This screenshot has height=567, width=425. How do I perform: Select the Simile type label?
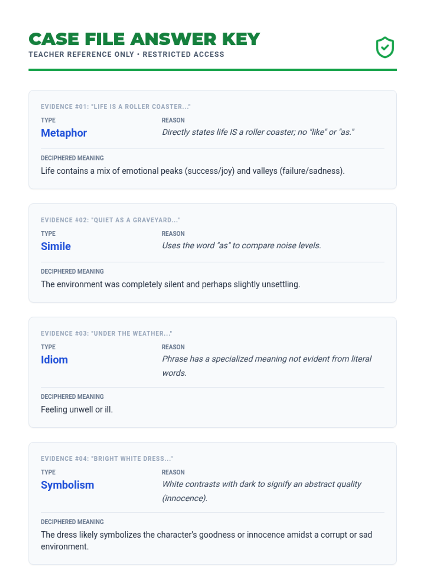pyautogui.click(x=56, y=246)
